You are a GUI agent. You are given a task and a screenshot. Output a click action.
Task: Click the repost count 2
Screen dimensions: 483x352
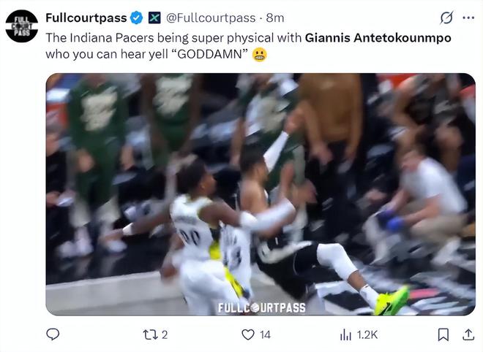(x=165, y=334)
